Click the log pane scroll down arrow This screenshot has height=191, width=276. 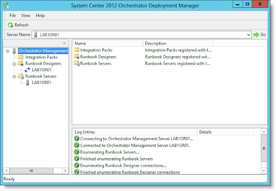tap(263, 171)
